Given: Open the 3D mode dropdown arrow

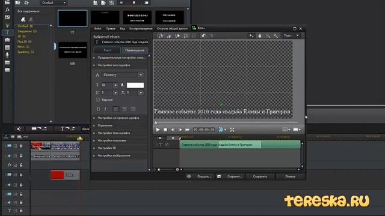Looking at the screenshot, I should click(x=225, y=130).
